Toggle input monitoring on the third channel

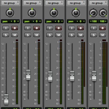[x=50, y=28]
